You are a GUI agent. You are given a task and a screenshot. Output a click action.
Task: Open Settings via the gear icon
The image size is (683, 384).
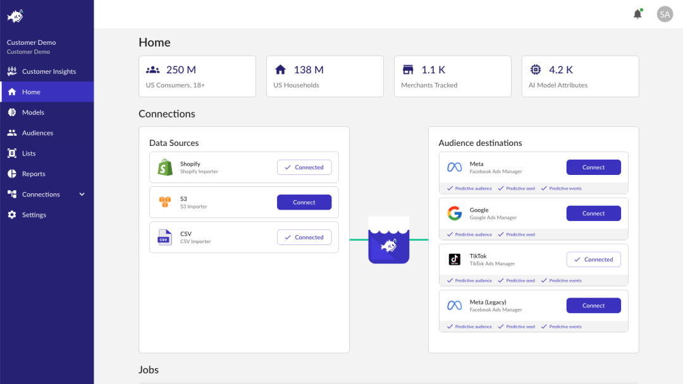tap(12, 214)
